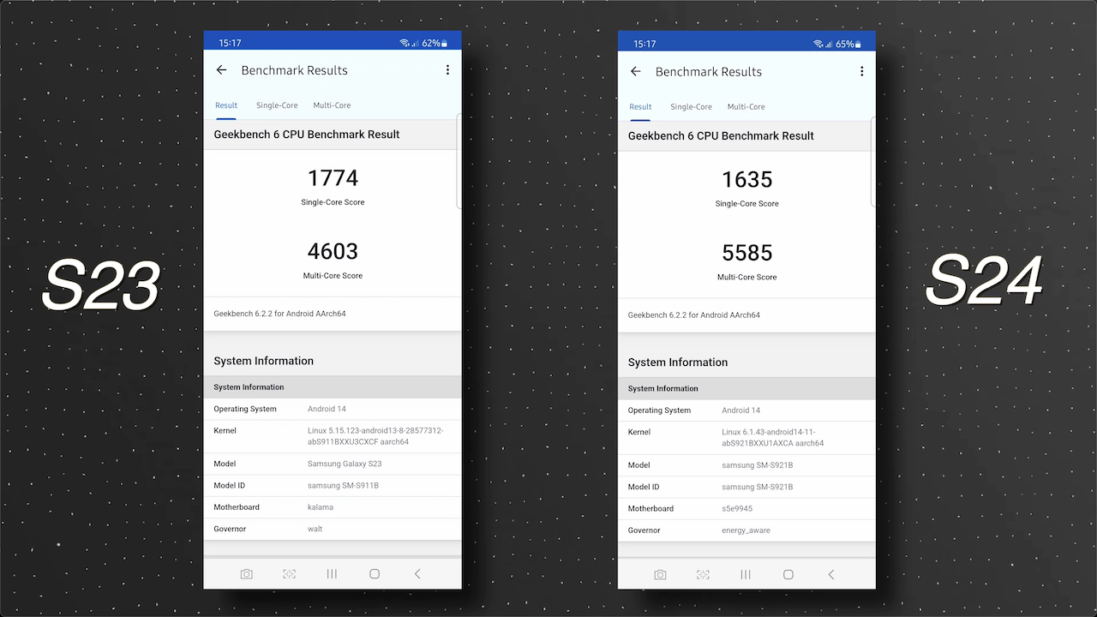
Task: Select the Result tab on the S23 phone
Action: pyautogui.click(x=226, y=105)
